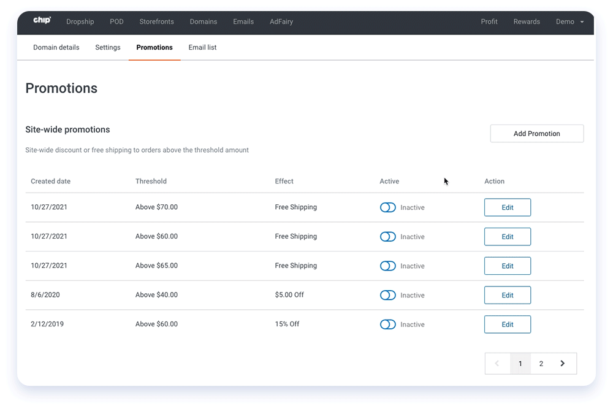Screen dimensions: 613x411
Task: Select the Settings tab
Action: point(107,47)
